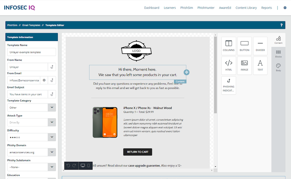Click into the Template Name field
Screen dimensions: 291x179
(32, 52)
